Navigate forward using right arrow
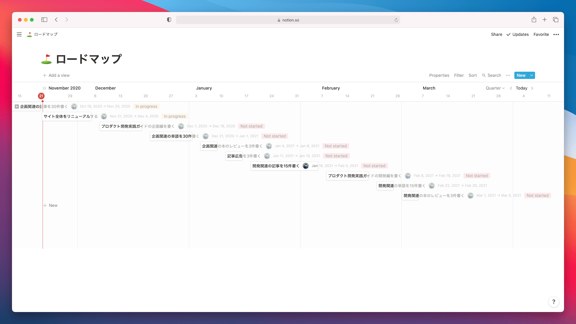576x324 pixels. (x=532, y=88)
